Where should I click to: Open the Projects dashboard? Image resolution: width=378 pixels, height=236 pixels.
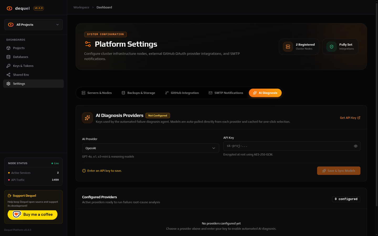[x=33, y=48]
